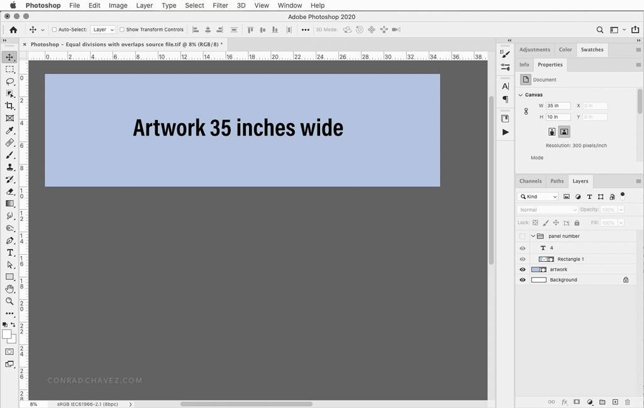This screenshot has height=408, width=644.
Task: Select the Eraser tool
Action: (10, 191)
